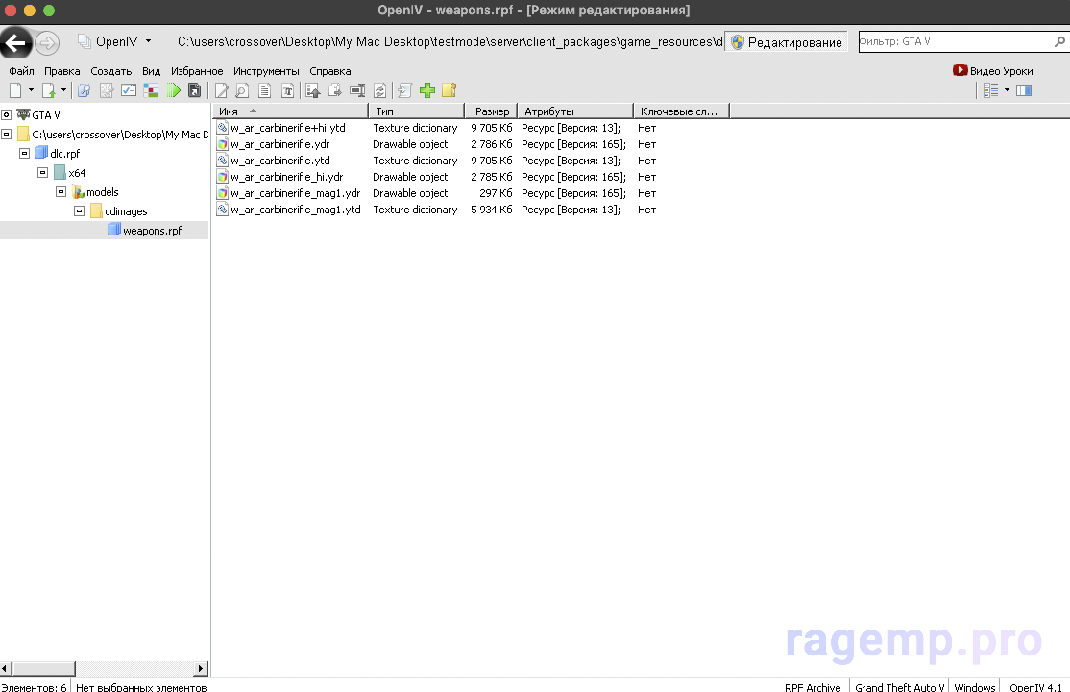Open the Файл menu
The height and width of the screenshot is (692, 1070).
click(22, 71)
